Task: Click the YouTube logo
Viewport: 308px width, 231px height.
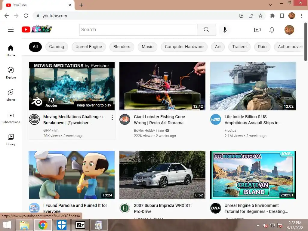Action: click(36, 29)
